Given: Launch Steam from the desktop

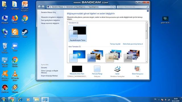Looking at the screenshot, I should (x=25, y=33).
